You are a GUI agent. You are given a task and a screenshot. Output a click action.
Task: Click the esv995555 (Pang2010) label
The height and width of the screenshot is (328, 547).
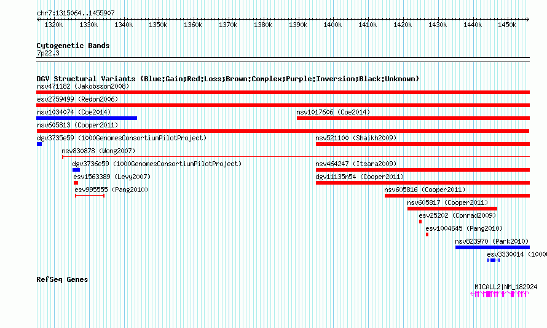point(111,190)
